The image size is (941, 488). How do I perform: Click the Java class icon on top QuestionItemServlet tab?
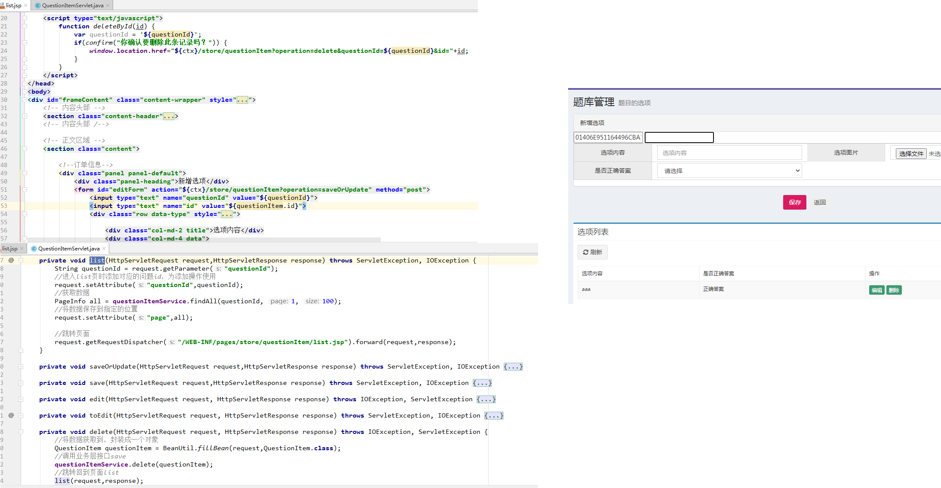(38, 6)
